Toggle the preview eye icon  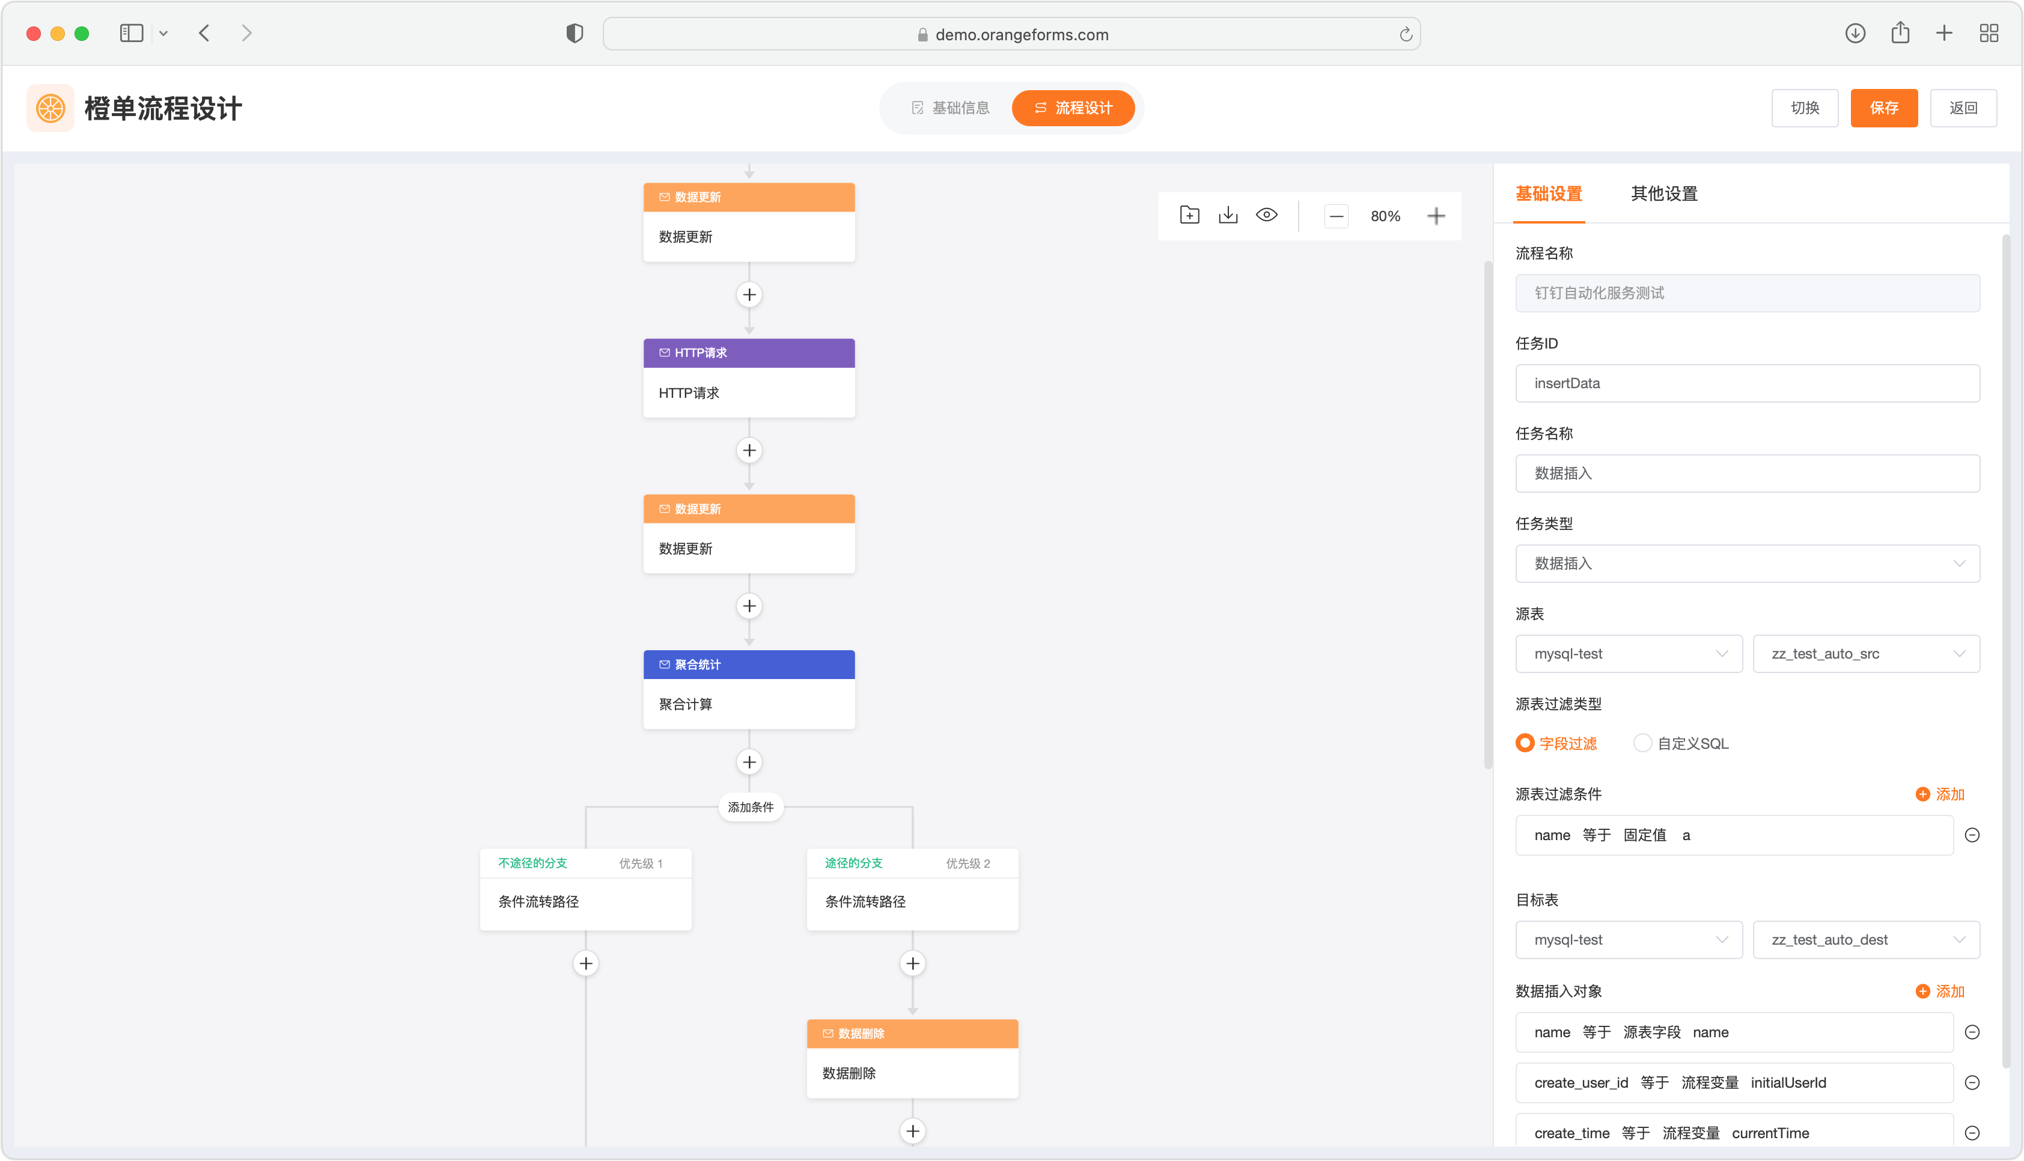(1266, 215)
